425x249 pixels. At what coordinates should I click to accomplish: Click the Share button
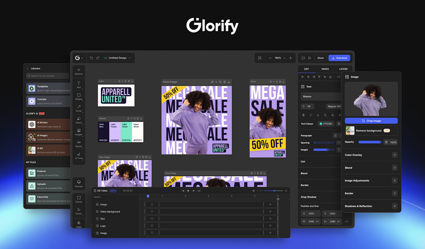[320, 58]
